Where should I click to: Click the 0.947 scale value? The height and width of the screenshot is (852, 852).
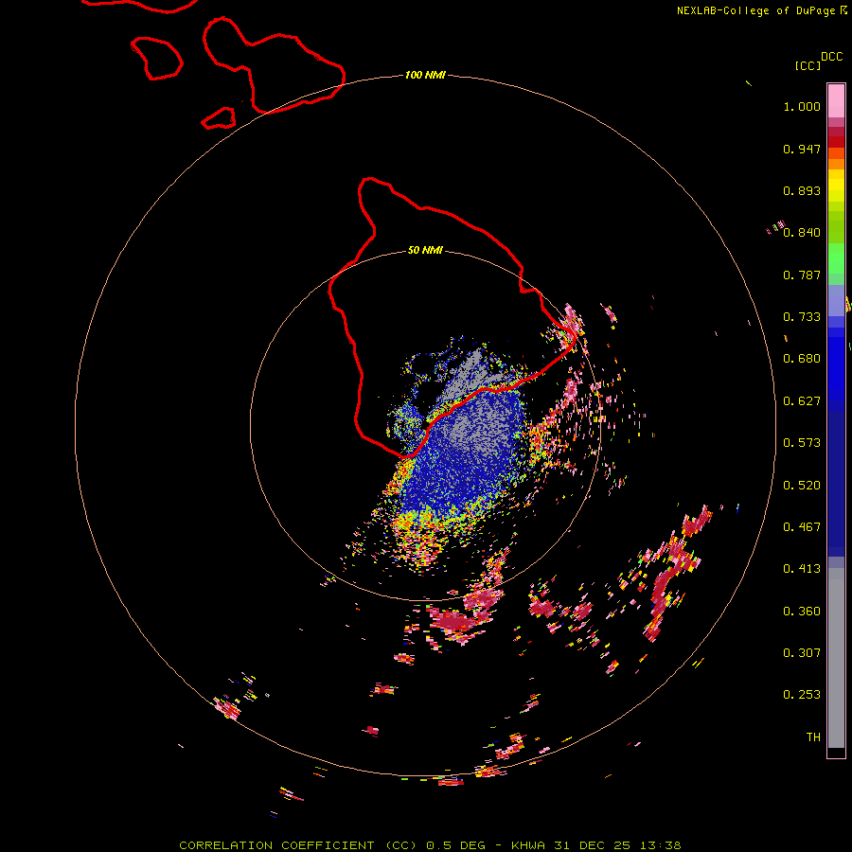802,149
